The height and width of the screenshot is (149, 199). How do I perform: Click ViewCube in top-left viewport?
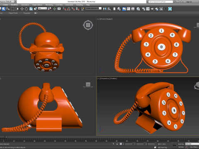[88, 25]
